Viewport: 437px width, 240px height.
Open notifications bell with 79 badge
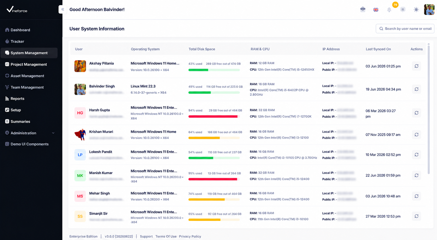[x=389, y=10]
